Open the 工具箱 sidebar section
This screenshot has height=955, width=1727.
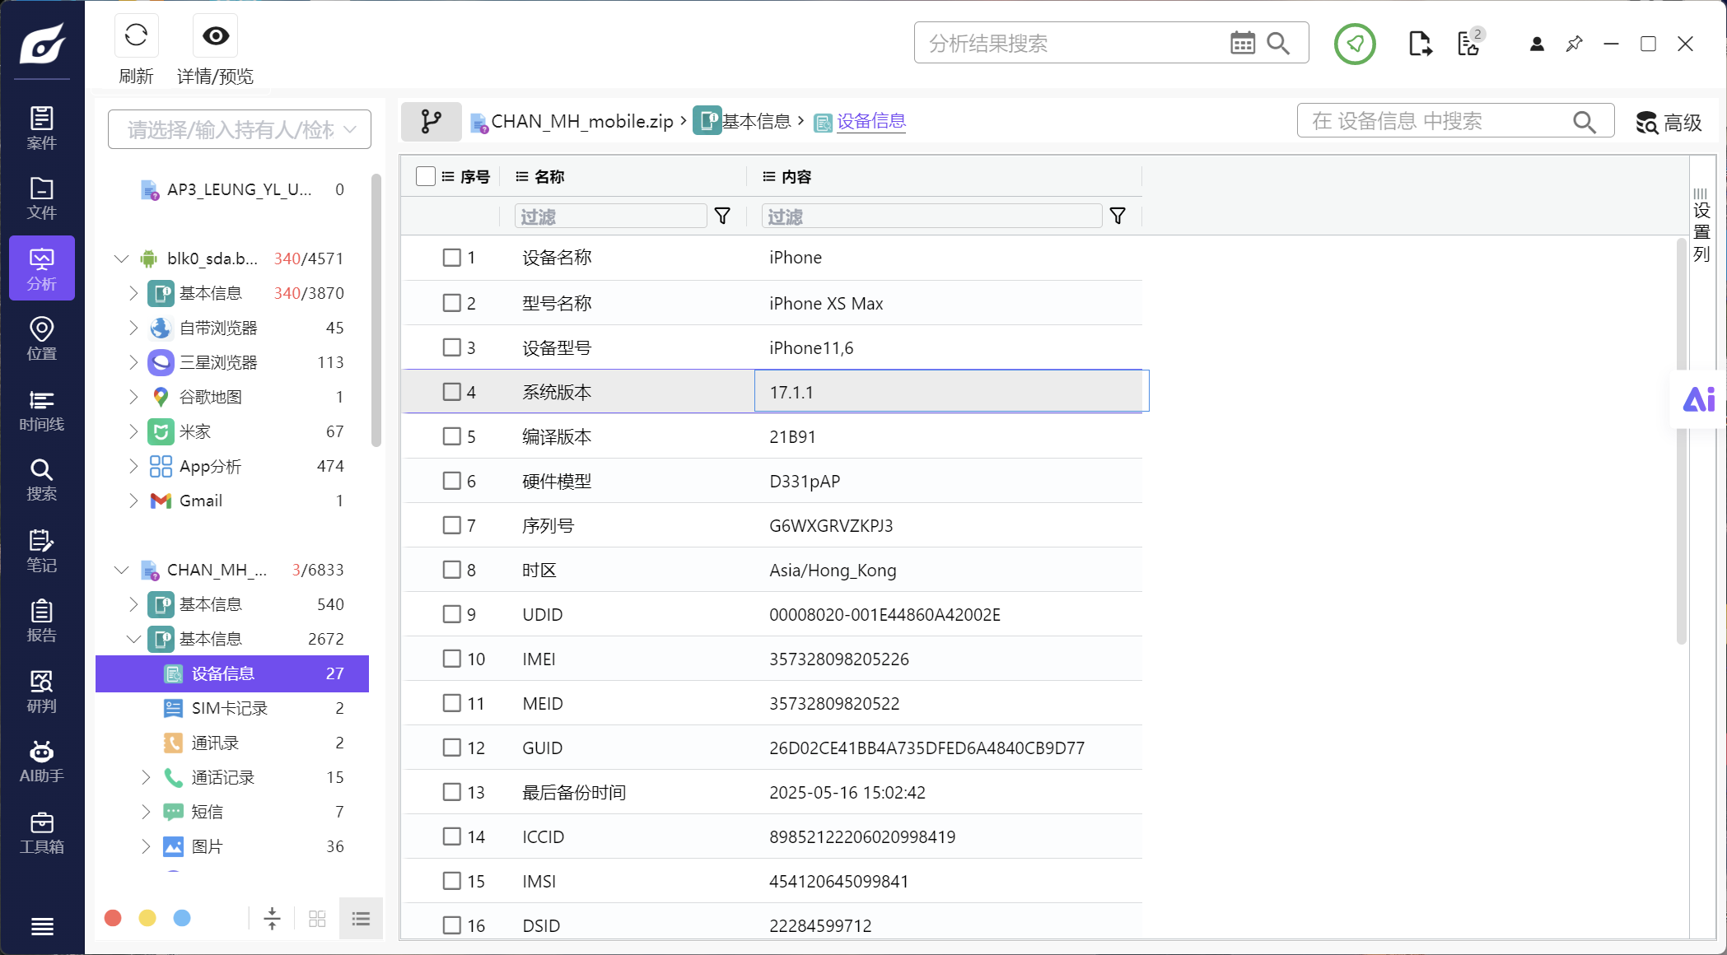42,832
